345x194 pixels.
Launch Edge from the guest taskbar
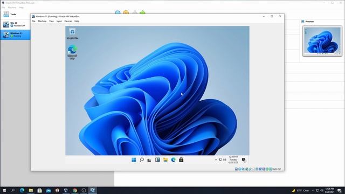[x=174, y=160]
